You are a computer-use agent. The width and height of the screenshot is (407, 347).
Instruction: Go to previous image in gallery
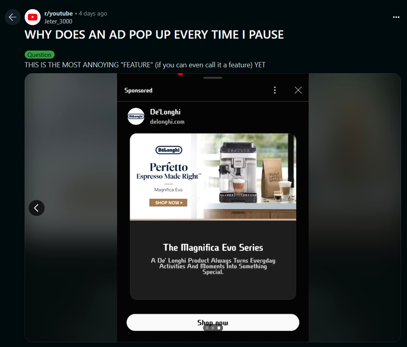[x=36, y=208]
